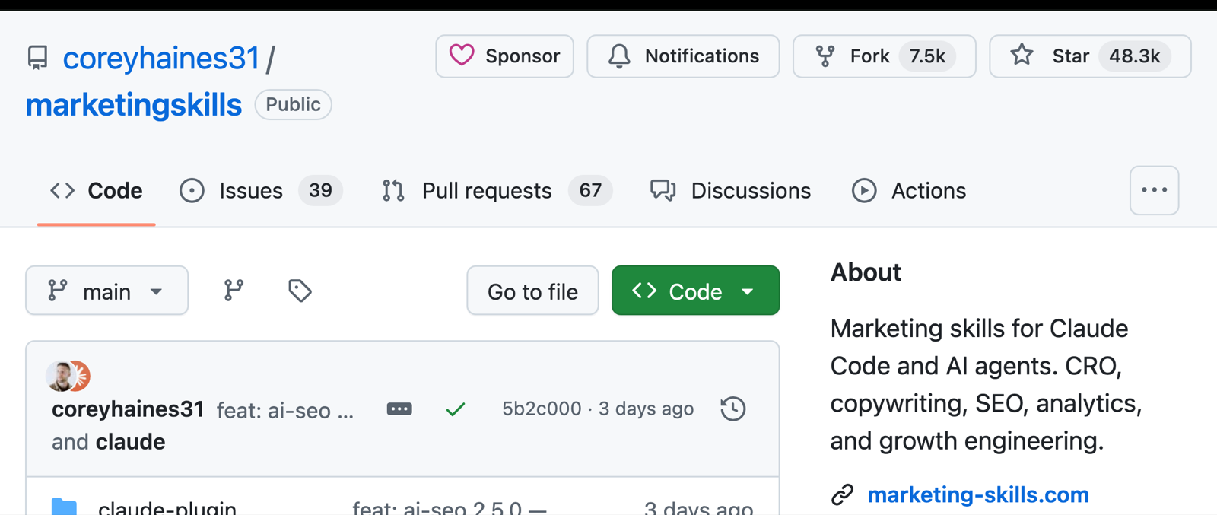1217x515 pixels.
Task: Open commit history clock icon
Action: 733,409
